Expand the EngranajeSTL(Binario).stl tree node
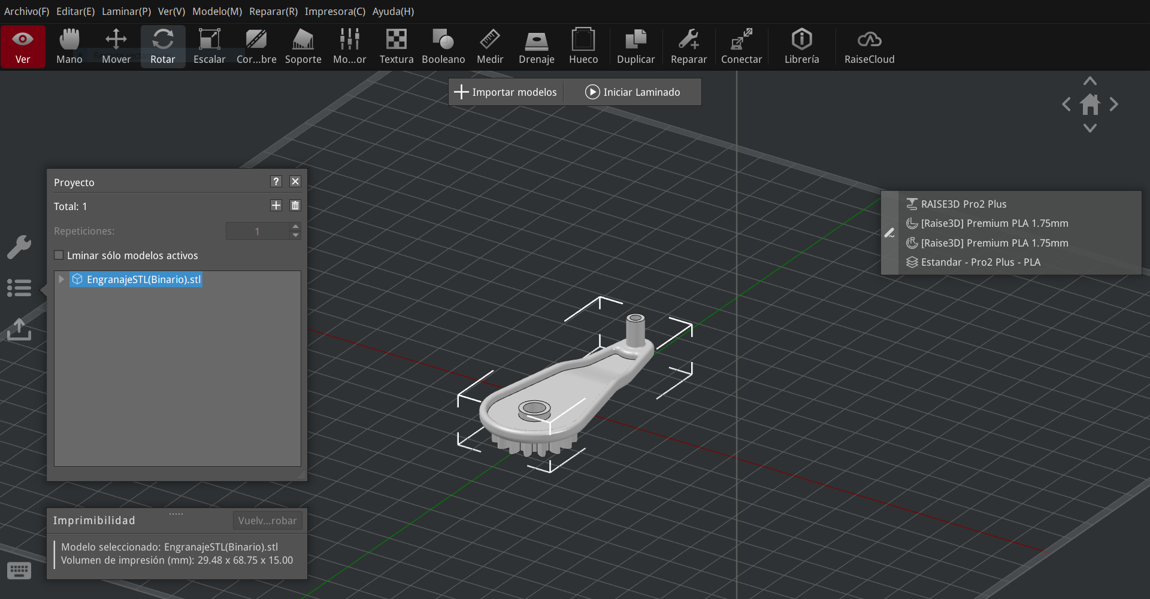This screenshot has height=599, width=1150. pyautogui.click(x=61, y=279)
